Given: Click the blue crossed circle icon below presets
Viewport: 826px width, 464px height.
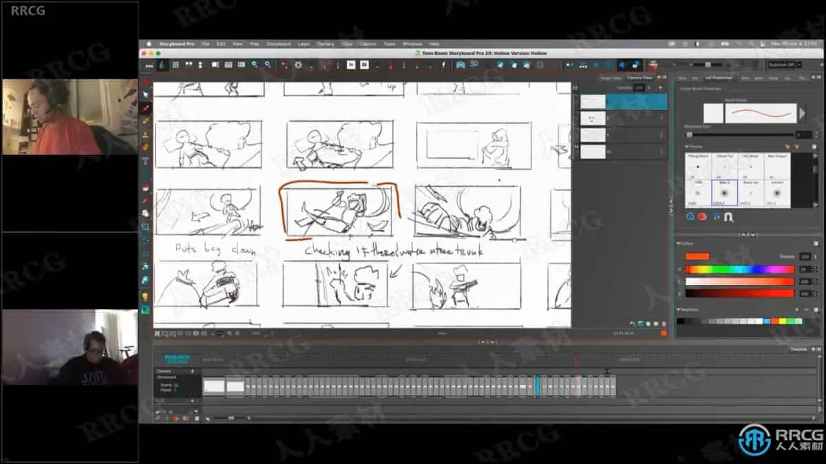Looking at the screenshot, I should pyautogui.click(x=690, y=217).
